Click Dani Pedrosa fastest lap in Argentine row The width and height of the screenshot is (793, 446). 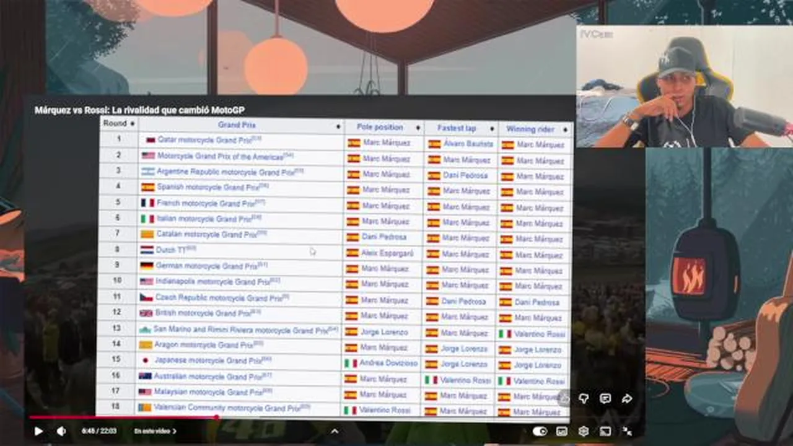click(465, 175)
